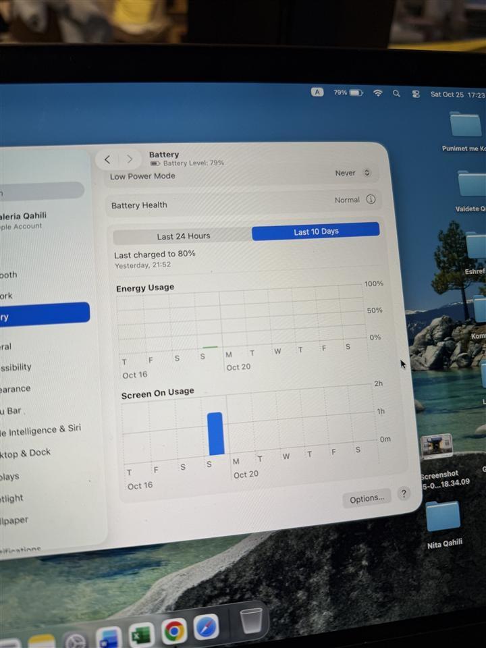Switch to the Last 10 Days tab
Image resolution: width=486 pixels, height=648 pixels.
316,232
